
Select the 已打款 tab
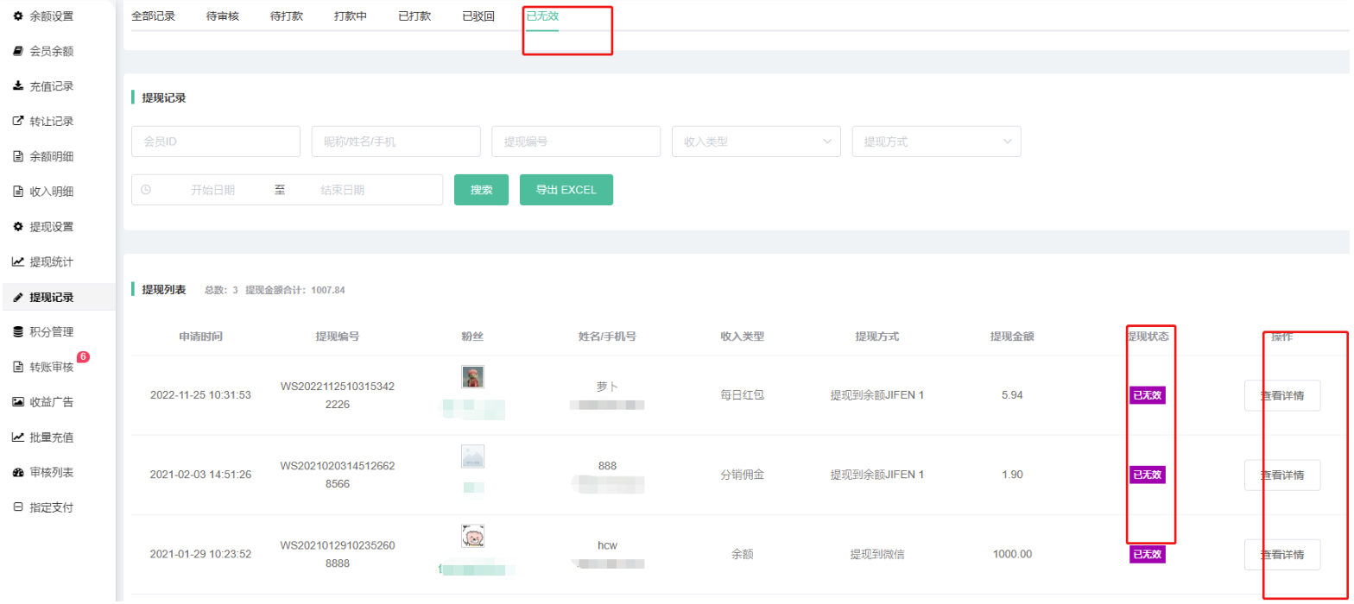[414, 16]
